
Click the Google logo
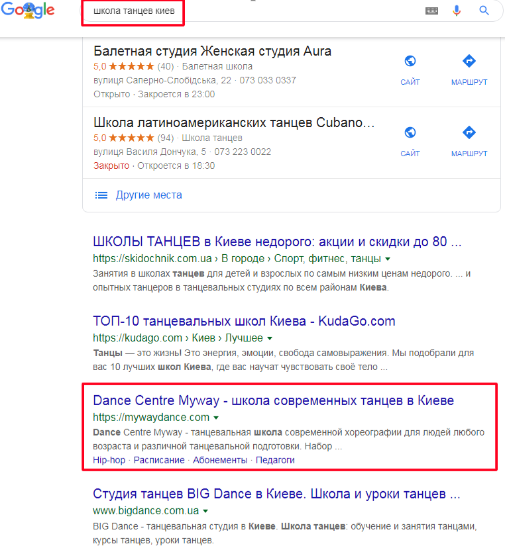point(28,10)
